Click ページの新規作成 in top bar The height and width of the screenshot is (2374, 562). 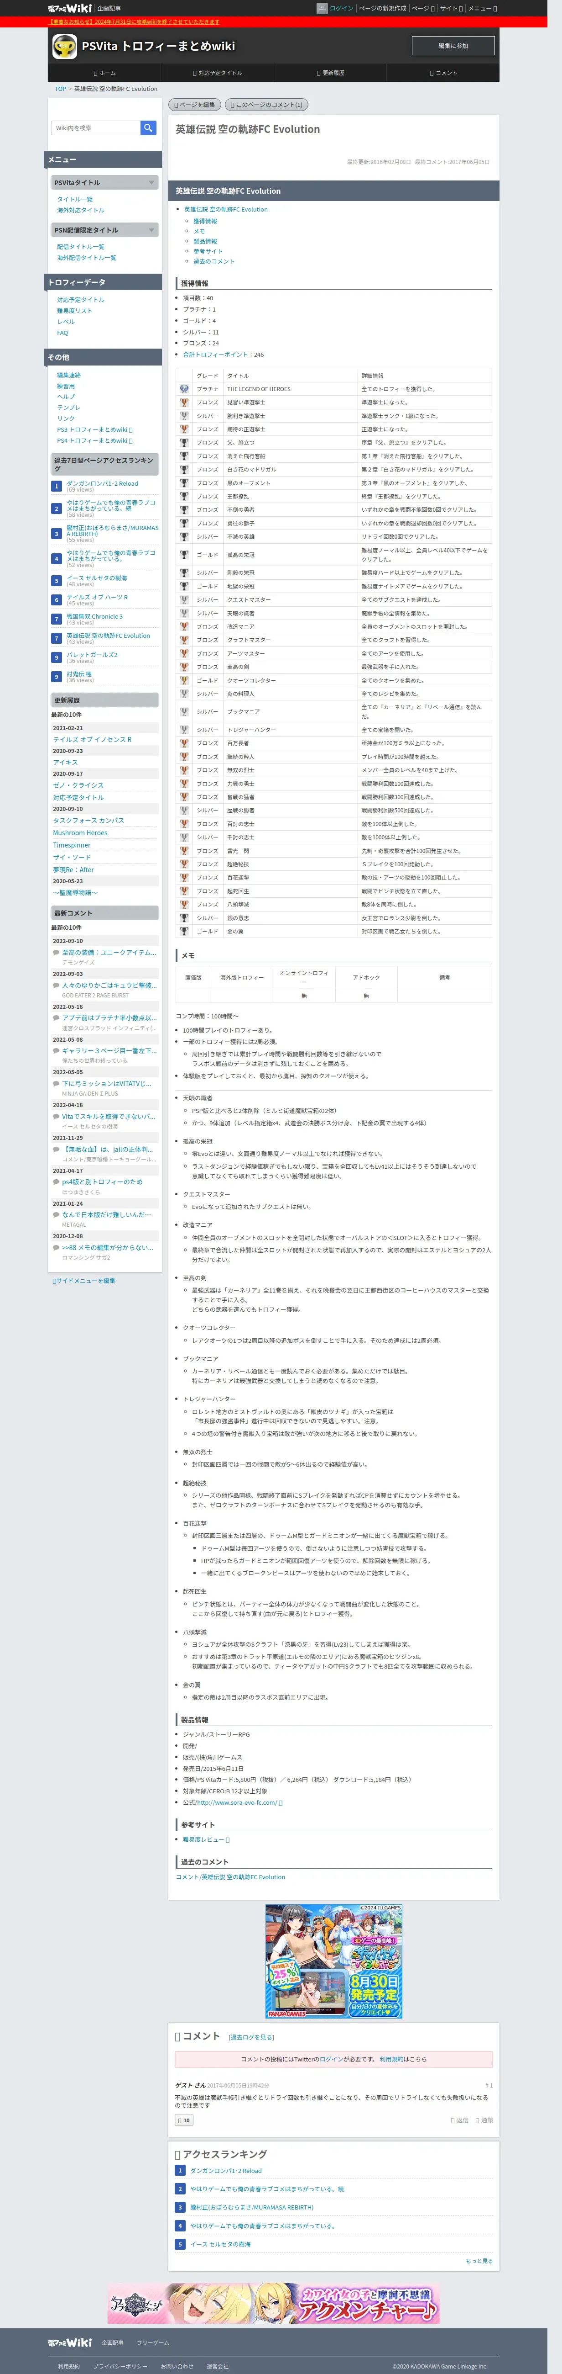click(x=382, y=8)
